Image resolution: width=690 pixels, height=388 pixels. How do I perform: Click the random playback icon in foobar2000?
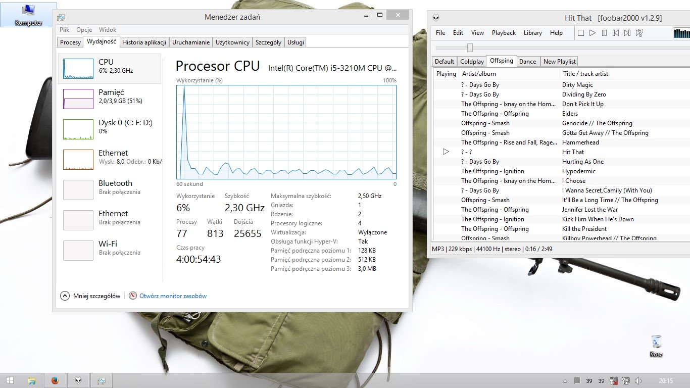[x=639, y=33]
